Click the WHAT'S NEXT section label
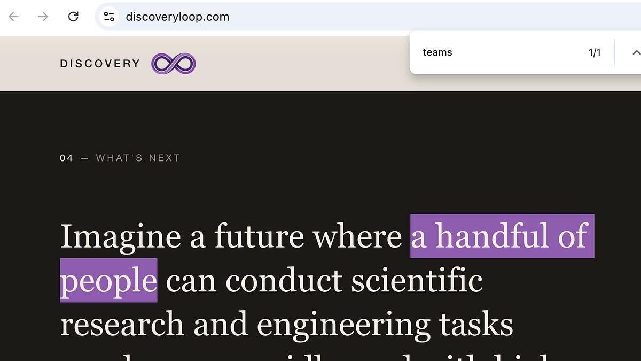The width and height of the screenshot is (641, 361). point(138,158)
